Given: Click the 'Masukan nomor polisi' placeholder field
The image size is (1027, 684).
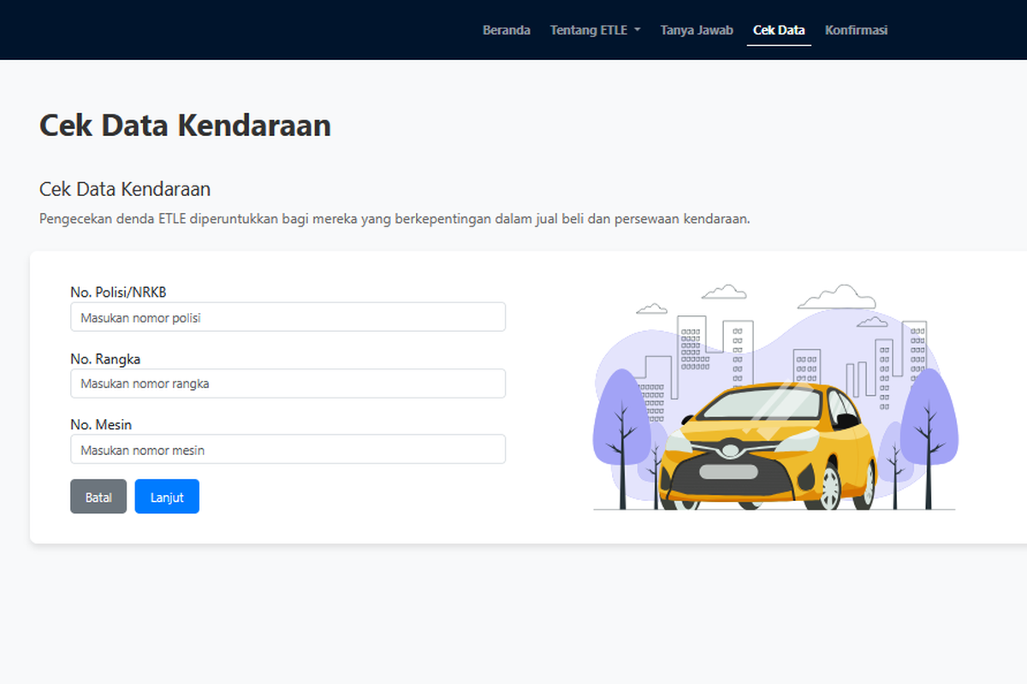Looking at the screenshot, I should (288, 316).
